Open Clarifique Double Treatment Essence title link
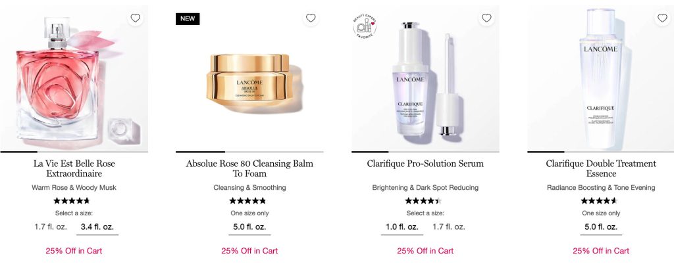This screenshot has height=264, width=674. coord(601,168)
